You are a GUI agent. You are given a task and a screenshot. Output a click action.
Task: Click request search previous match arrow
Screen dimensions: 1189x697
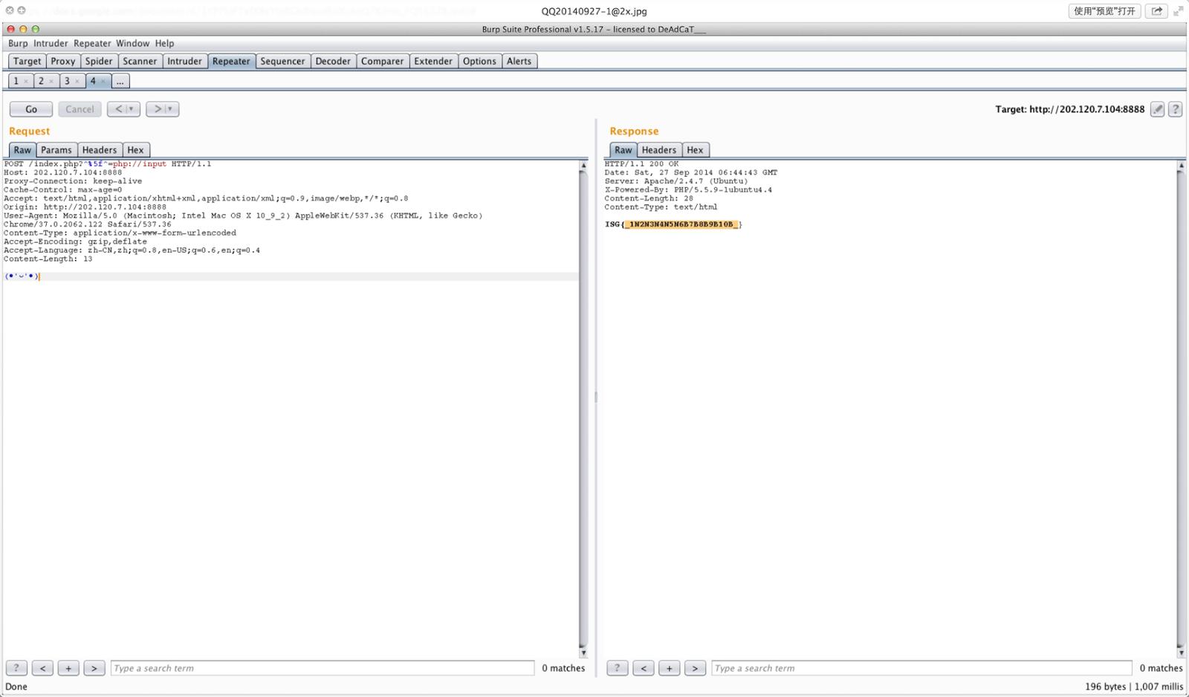[x=42, y=668]
